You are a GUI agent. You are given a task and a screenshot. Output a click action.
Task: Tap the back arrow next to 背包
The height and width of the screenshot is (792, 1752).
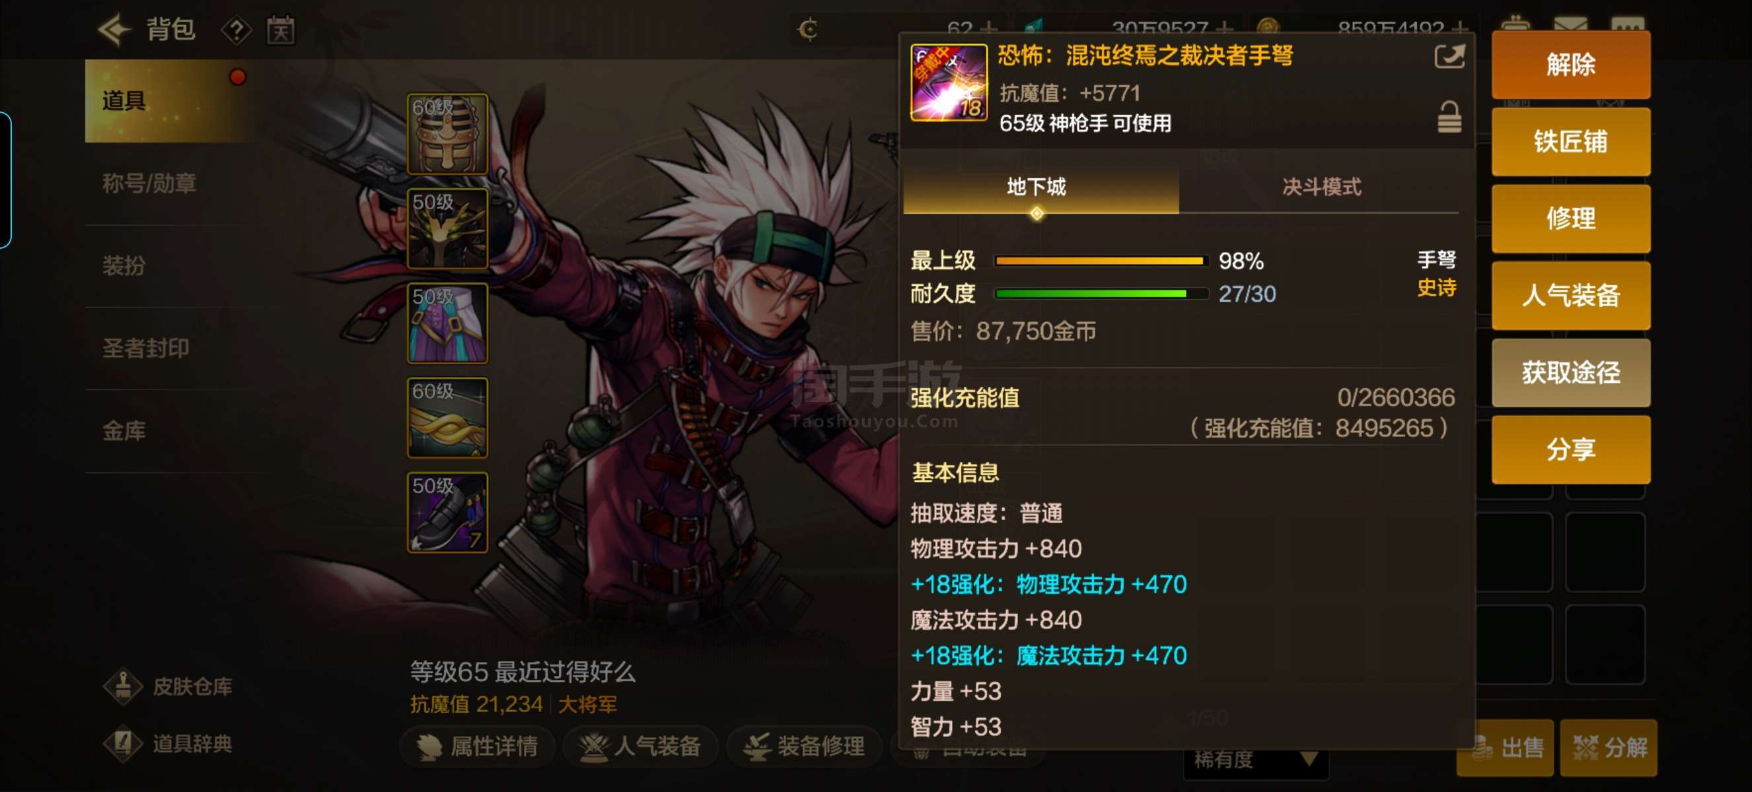tap(114, 30)
